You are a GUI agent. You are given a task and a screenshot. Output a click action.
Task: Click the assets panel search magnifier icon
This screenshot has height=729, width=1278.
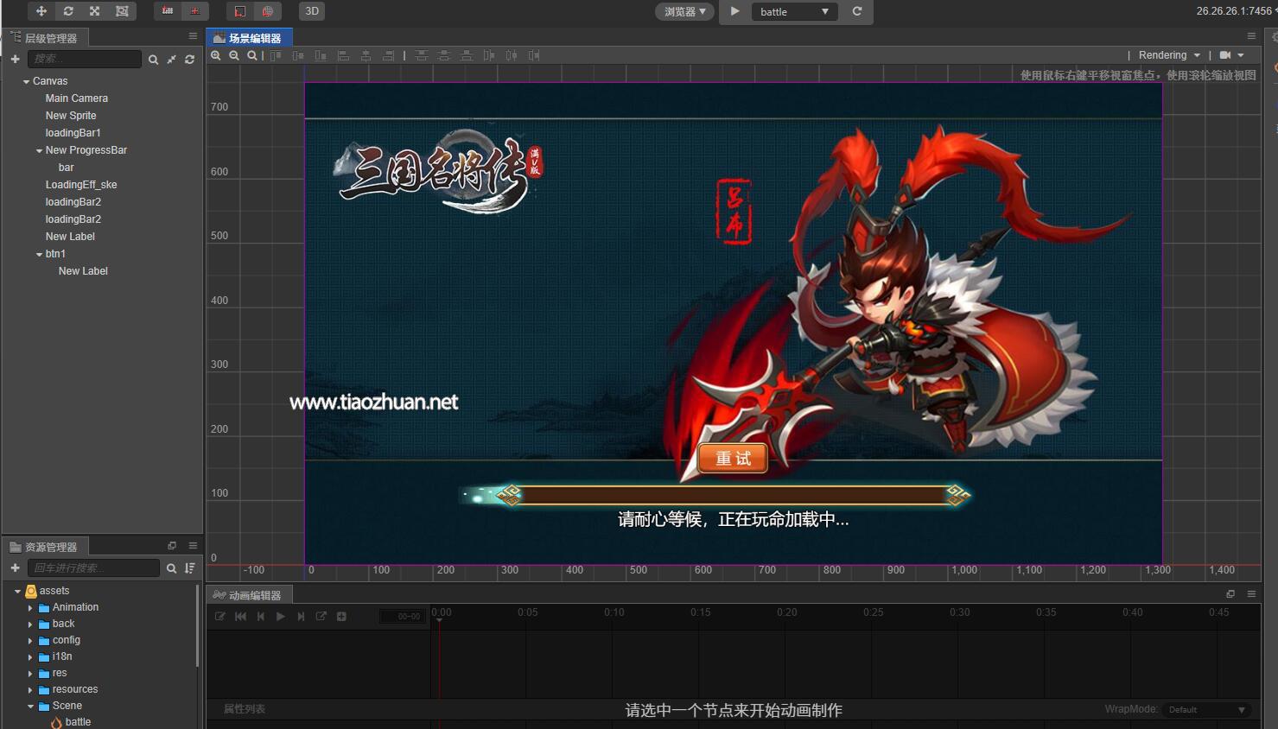(x=171, y=568)
